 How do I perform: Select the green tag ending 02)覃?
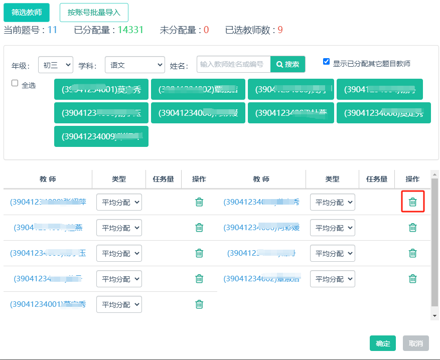[198, 89]
